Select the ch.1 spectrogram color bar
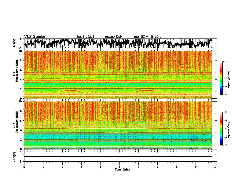242x187 pixels. coord(221,78)
